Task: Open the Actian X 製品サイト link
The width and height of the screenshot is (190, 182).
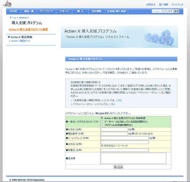Action: click(21, 41)
